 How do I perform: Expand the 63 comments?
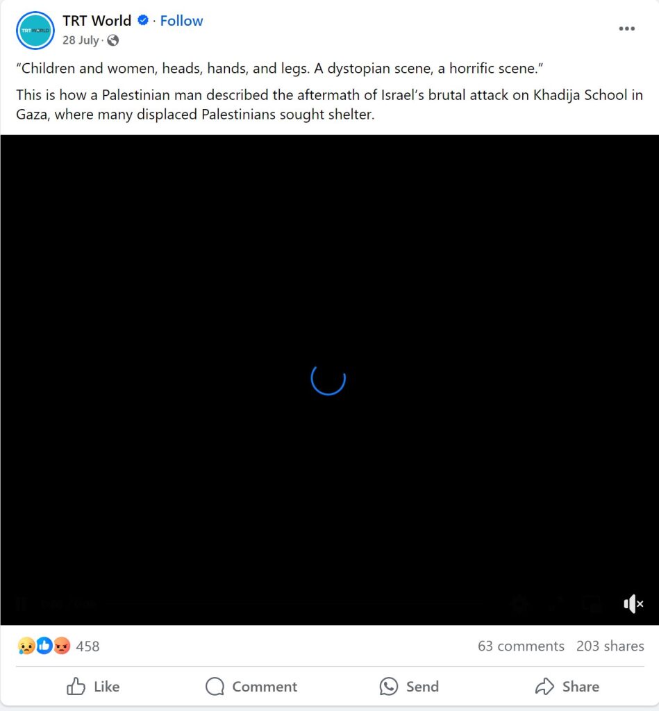pos(521,646)
